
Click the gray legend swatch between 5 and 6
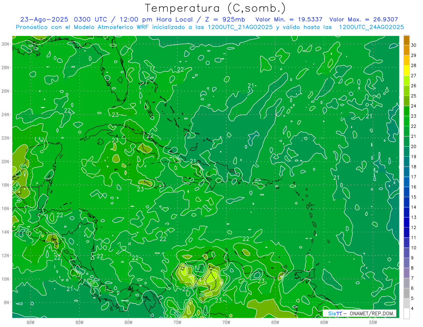[x=406, y=293]
